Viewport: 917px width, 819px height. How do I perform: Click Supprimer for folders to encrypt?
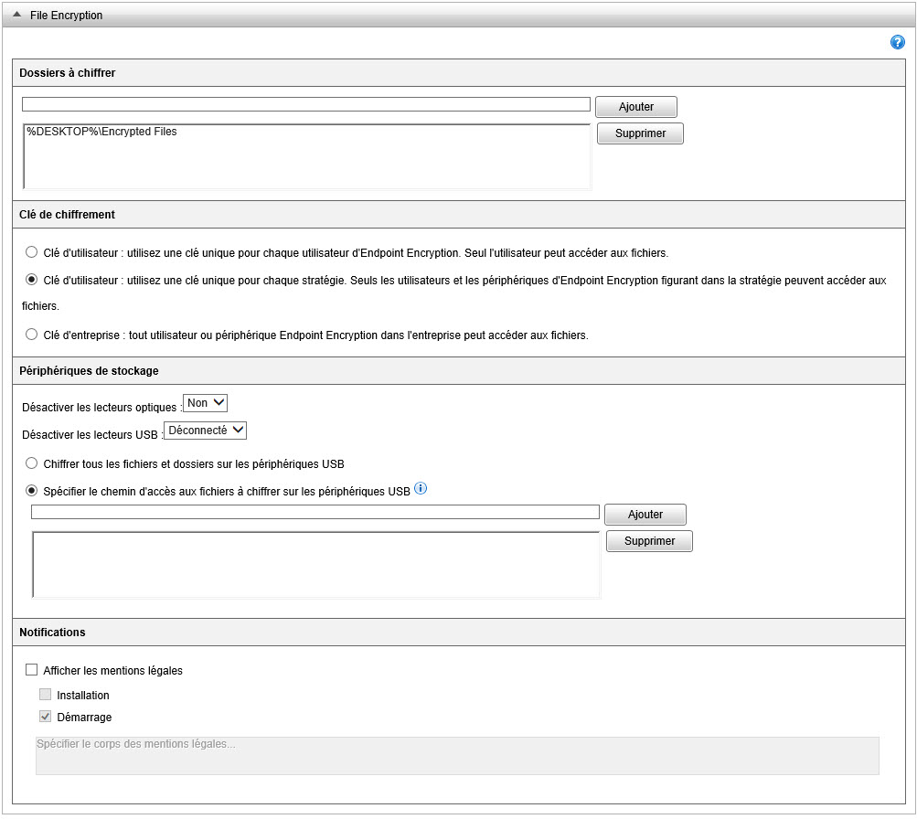coord(640,133)
